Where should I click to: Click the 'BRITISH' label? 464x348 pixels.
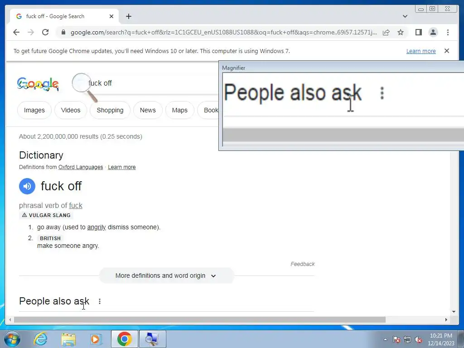pyautogui.click(x=50, y=238)
